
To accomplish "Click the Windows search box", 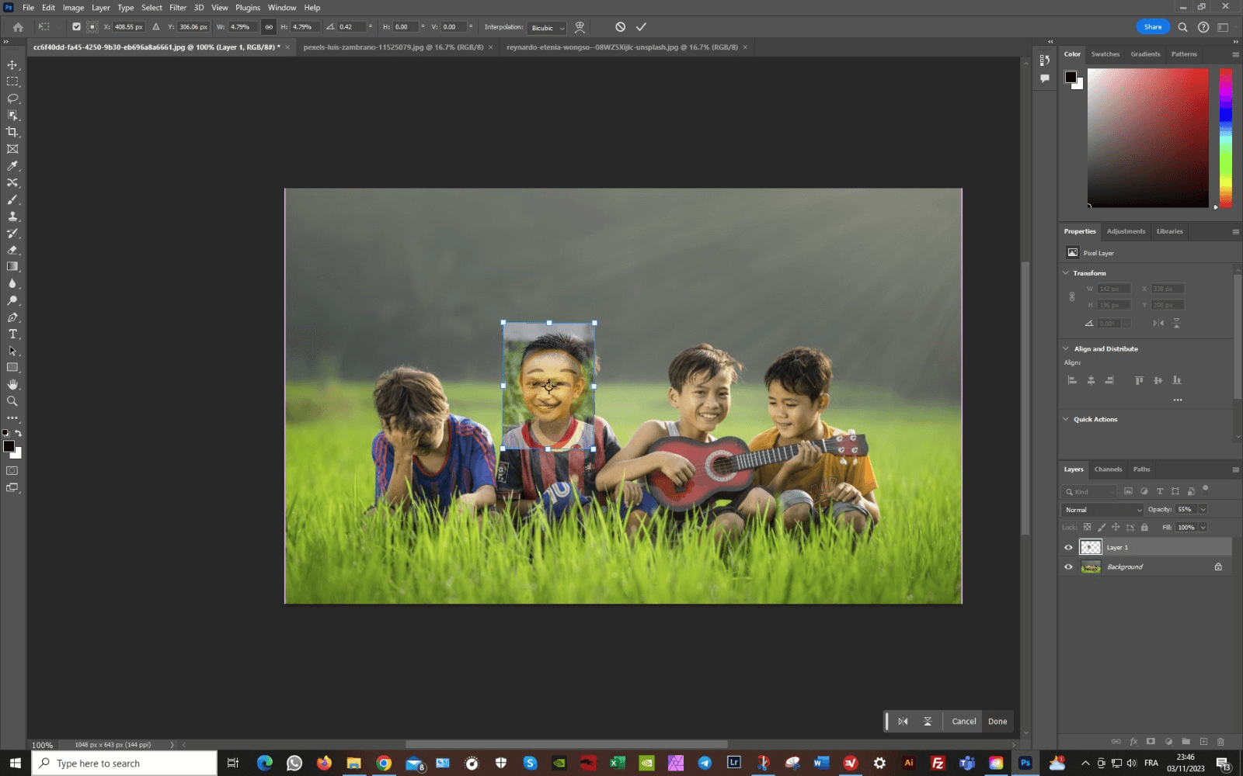I will point(124,764).
